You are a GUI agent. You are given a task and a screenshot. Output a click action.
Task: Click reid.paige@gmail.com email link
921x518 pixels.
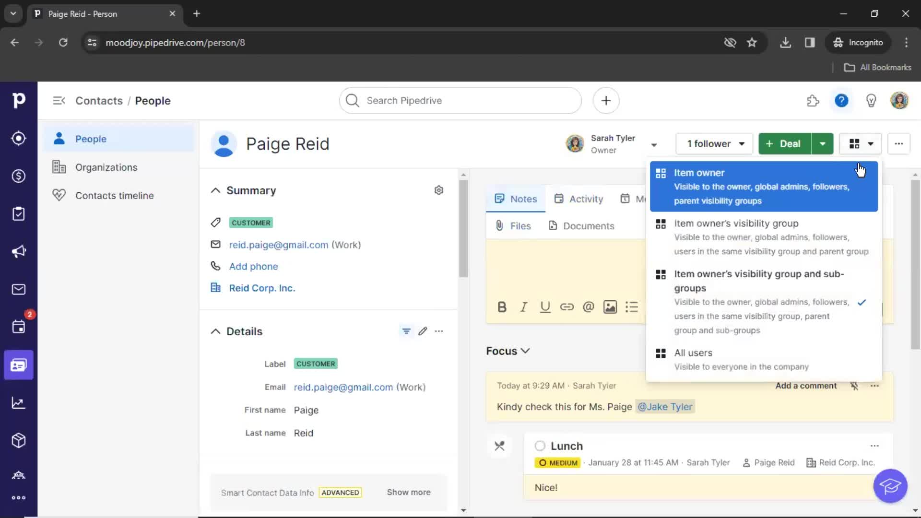[x=279, y=245]
